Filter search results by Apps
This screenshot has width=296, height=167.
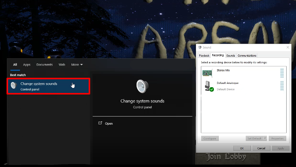point(26,65)
